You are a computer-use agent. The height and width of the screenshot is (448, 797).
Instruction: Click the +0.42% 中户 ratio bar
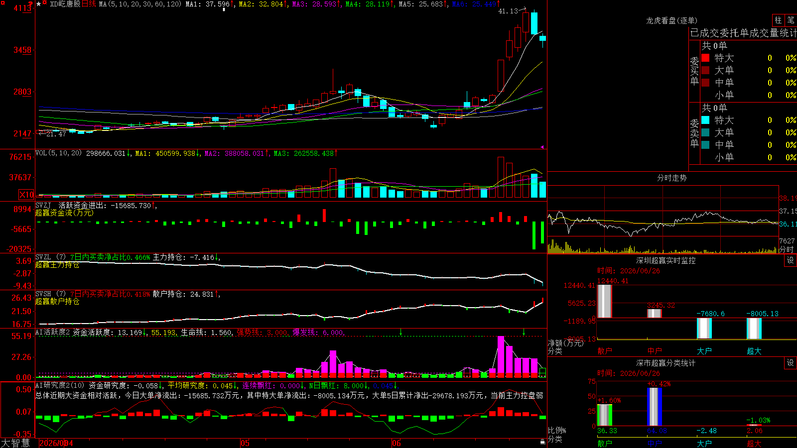coord(655,407)
